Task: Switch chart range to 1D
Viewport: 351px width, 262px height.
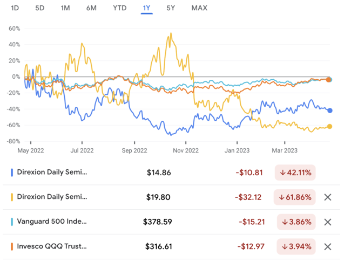Action: coord(15,8)
